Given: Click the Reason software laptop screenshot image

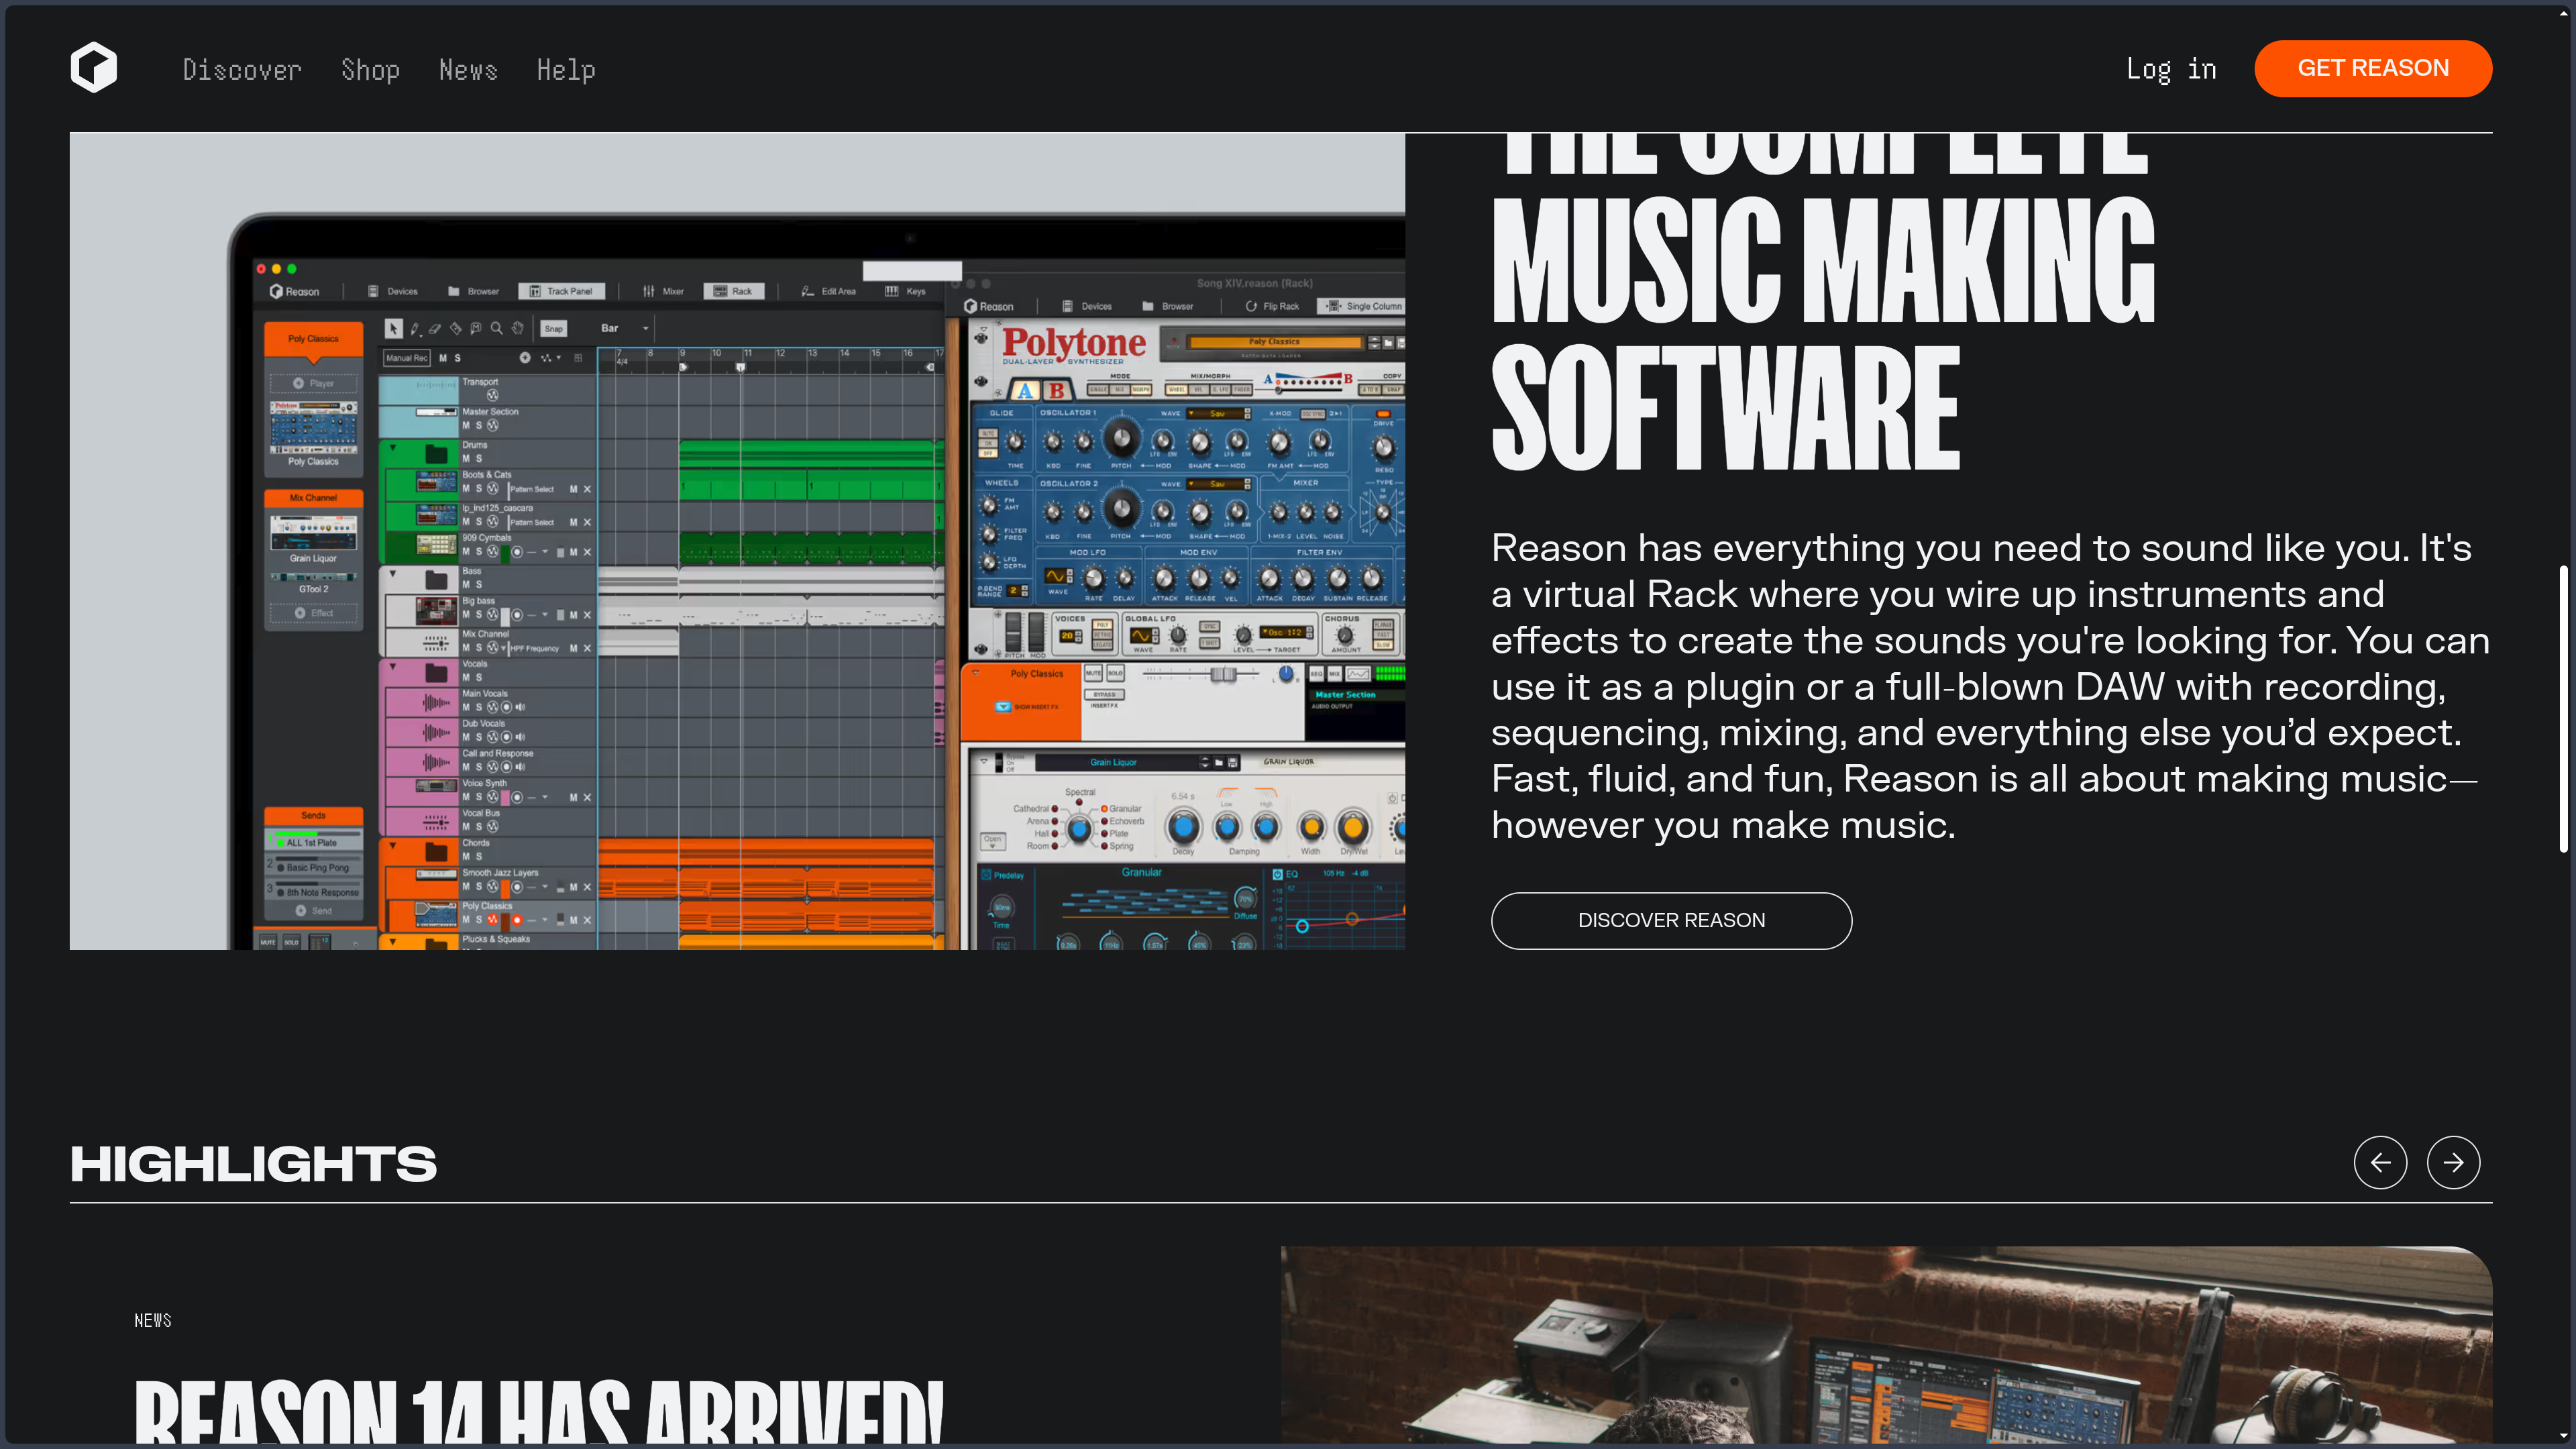Looking at the screenshot, I should tap(737, 541).
